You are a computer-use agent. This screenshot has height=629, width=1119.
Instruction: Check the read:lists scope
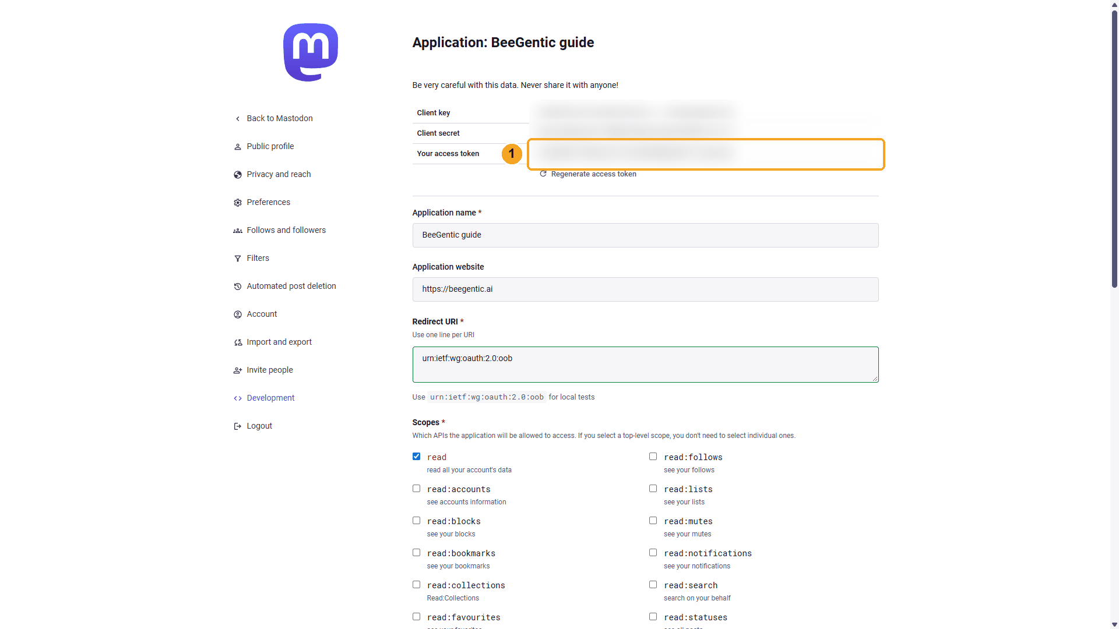point(653,489)
